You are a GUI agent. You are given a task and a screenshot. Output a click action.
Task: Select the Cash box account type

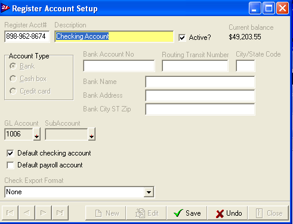coord(13,79)
